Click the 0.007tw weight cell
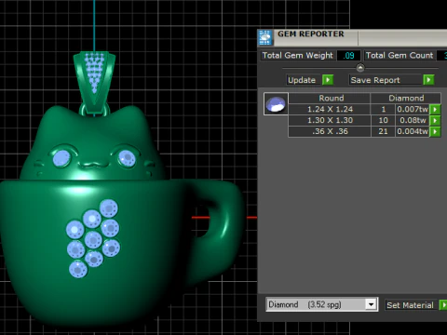 coord(413,109)
